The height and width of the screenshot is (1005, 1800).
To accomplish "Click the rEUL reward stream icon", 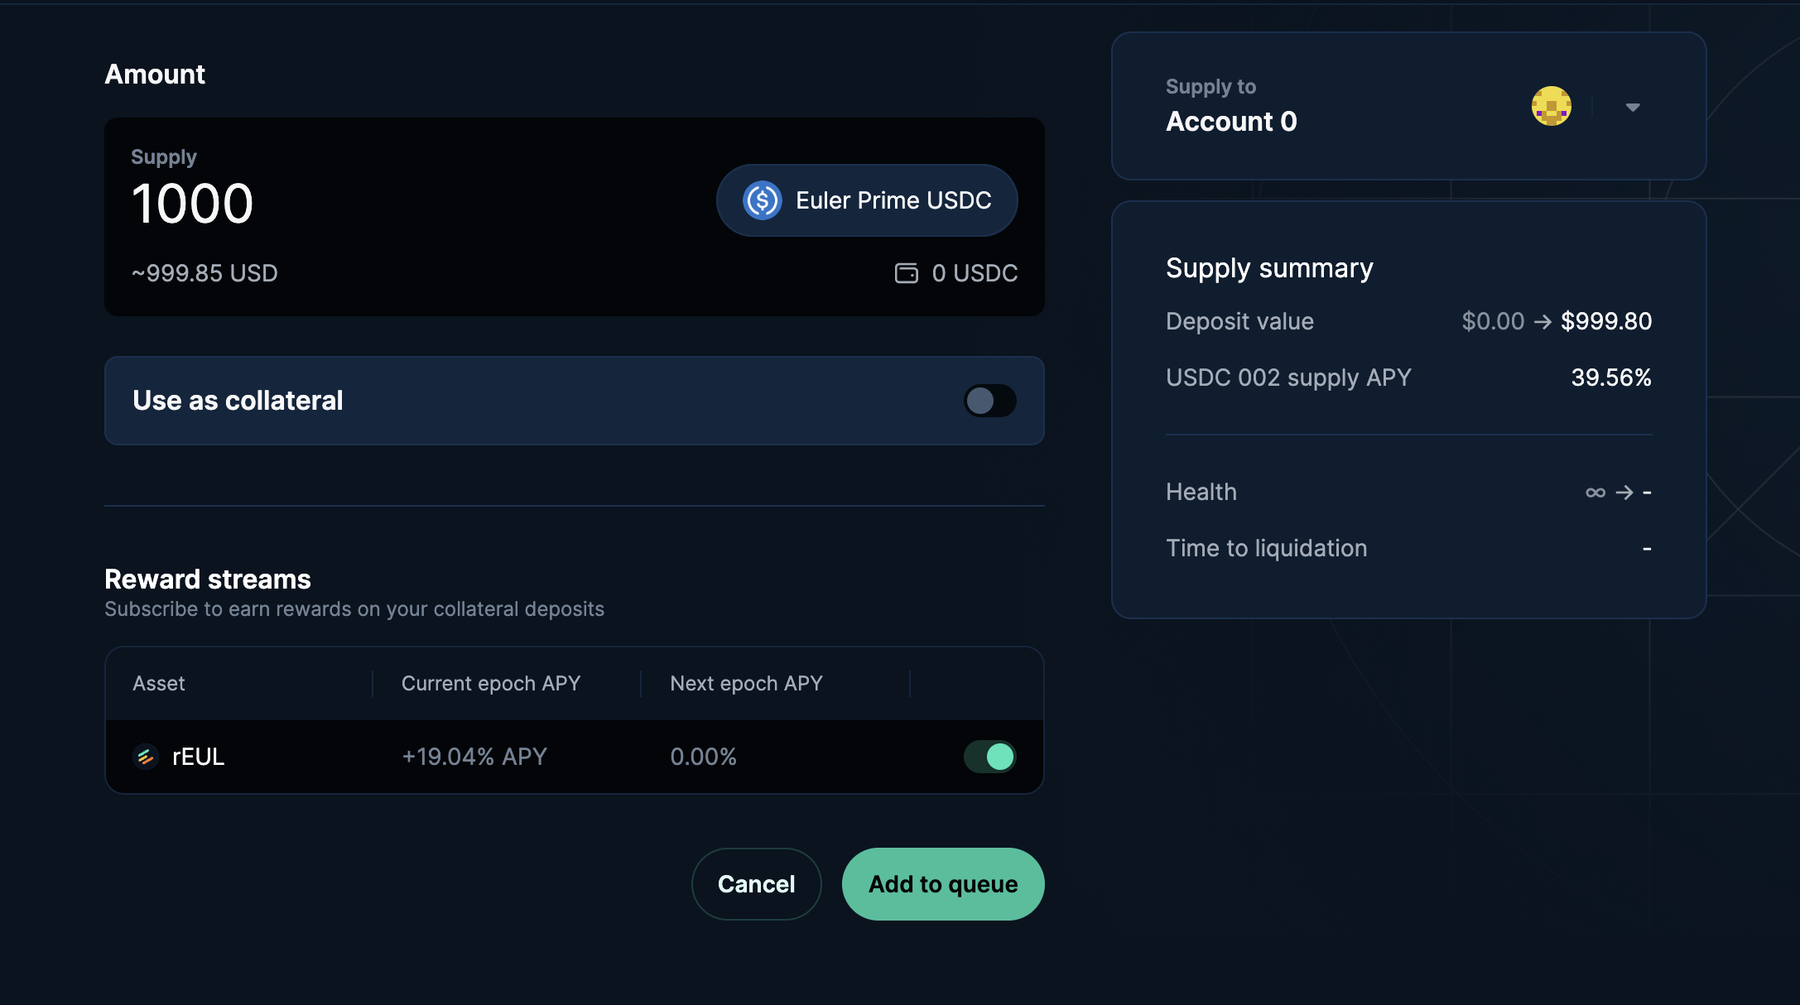I will pos(145,755).
